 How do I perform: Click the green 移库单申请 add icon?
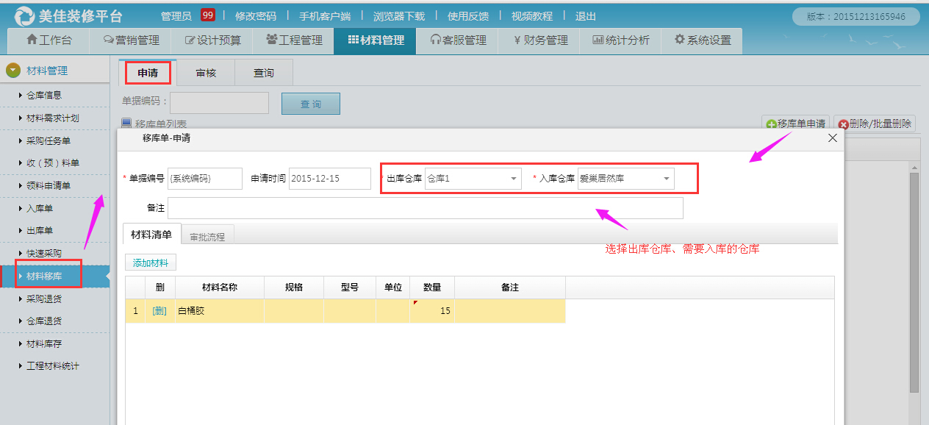tap(771, 124)
